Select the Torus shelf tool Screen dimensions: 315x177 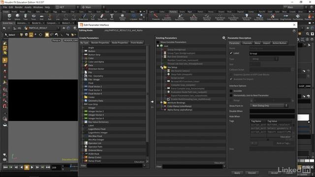click(33, 17)
